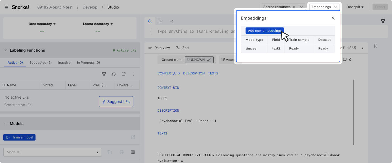
Task: Click the Model type column header
Action: click(254, 40)
